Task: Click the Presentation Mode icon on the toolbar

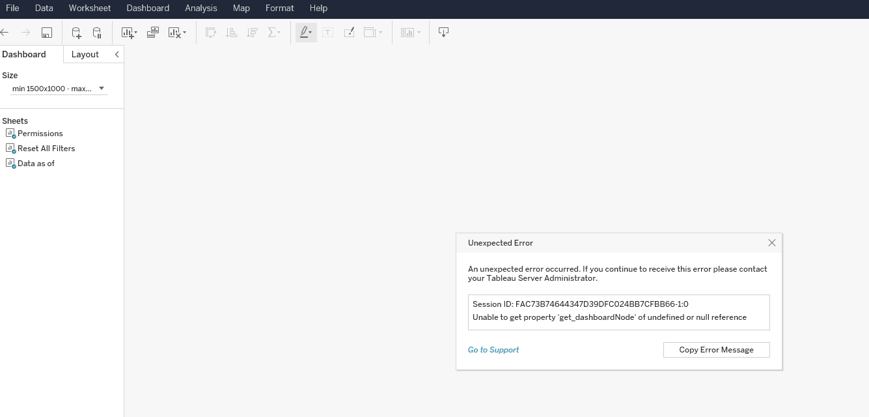Action: (443, 32)
